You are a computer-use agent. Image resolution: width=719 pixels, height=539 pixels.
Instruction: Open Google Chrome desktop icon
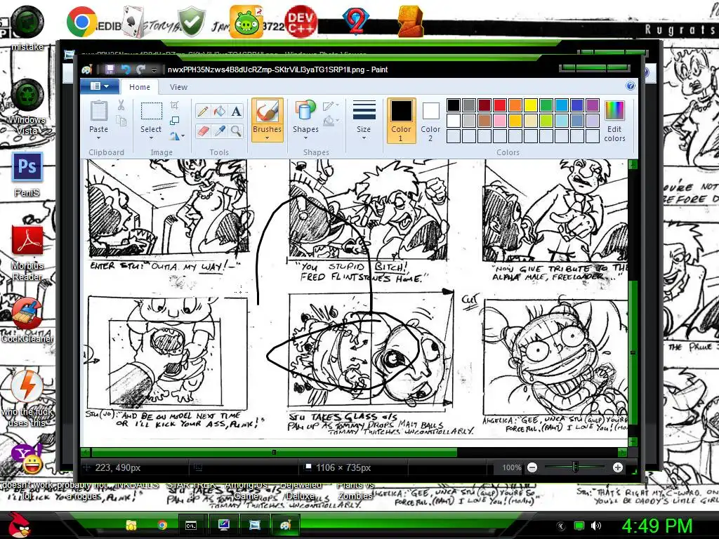click(81, 22)
